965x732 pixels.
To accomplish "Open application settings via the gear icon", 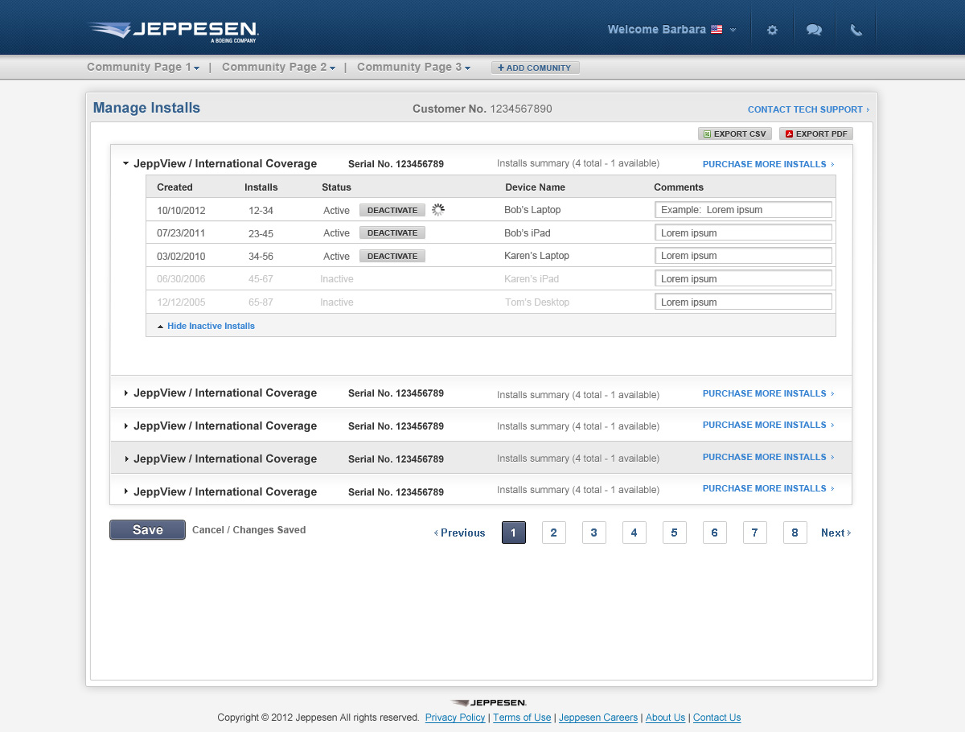I will [772, 29].
